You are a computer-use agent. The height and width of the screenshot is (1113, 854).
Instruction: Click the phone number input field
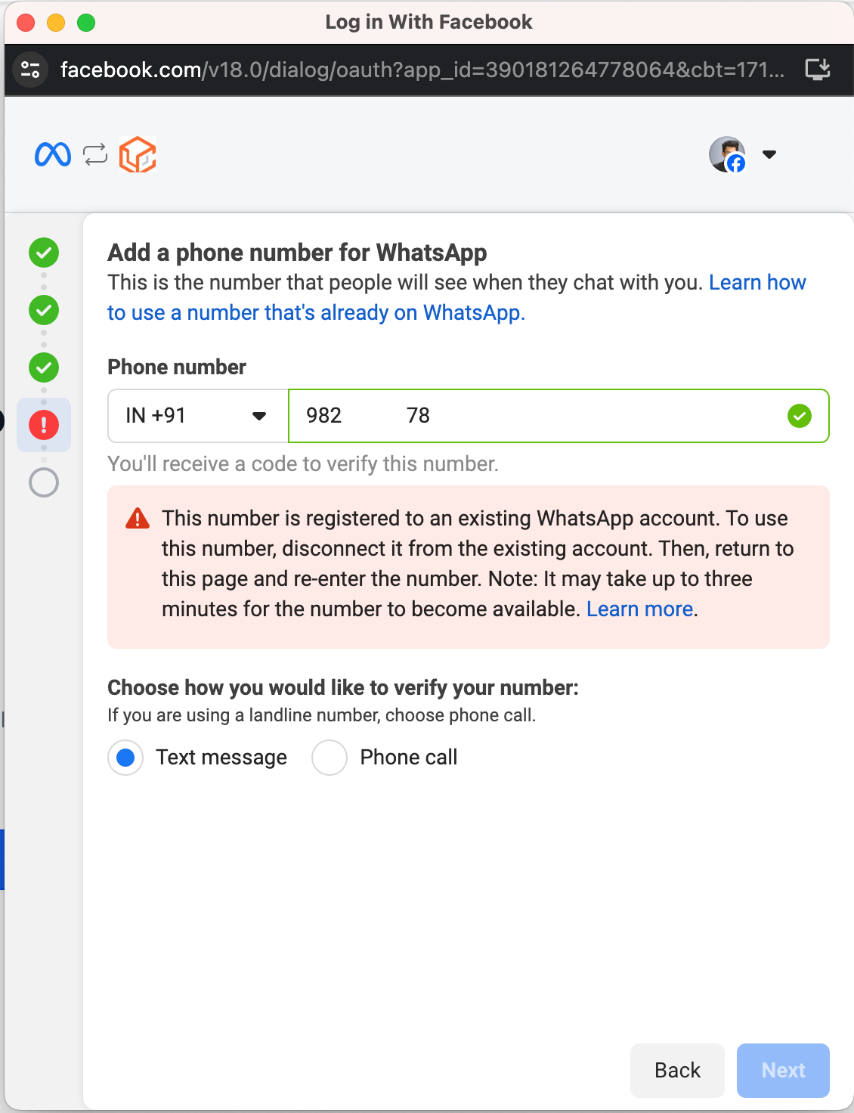(x=559, y=416)
